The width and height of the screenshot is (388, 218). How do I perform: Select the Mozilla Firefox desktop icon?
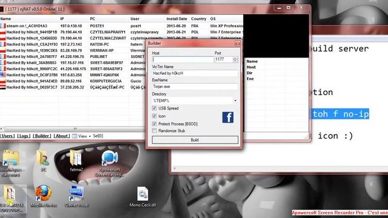coord(44,196)
